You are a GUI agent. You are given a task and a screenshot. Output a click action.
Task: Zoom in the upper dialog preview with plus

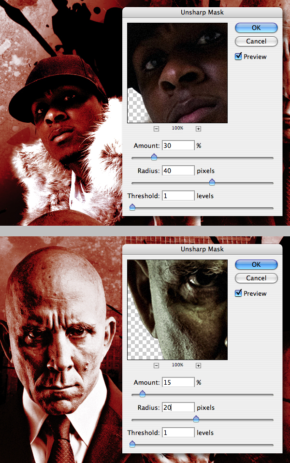(x=198, y=129)
